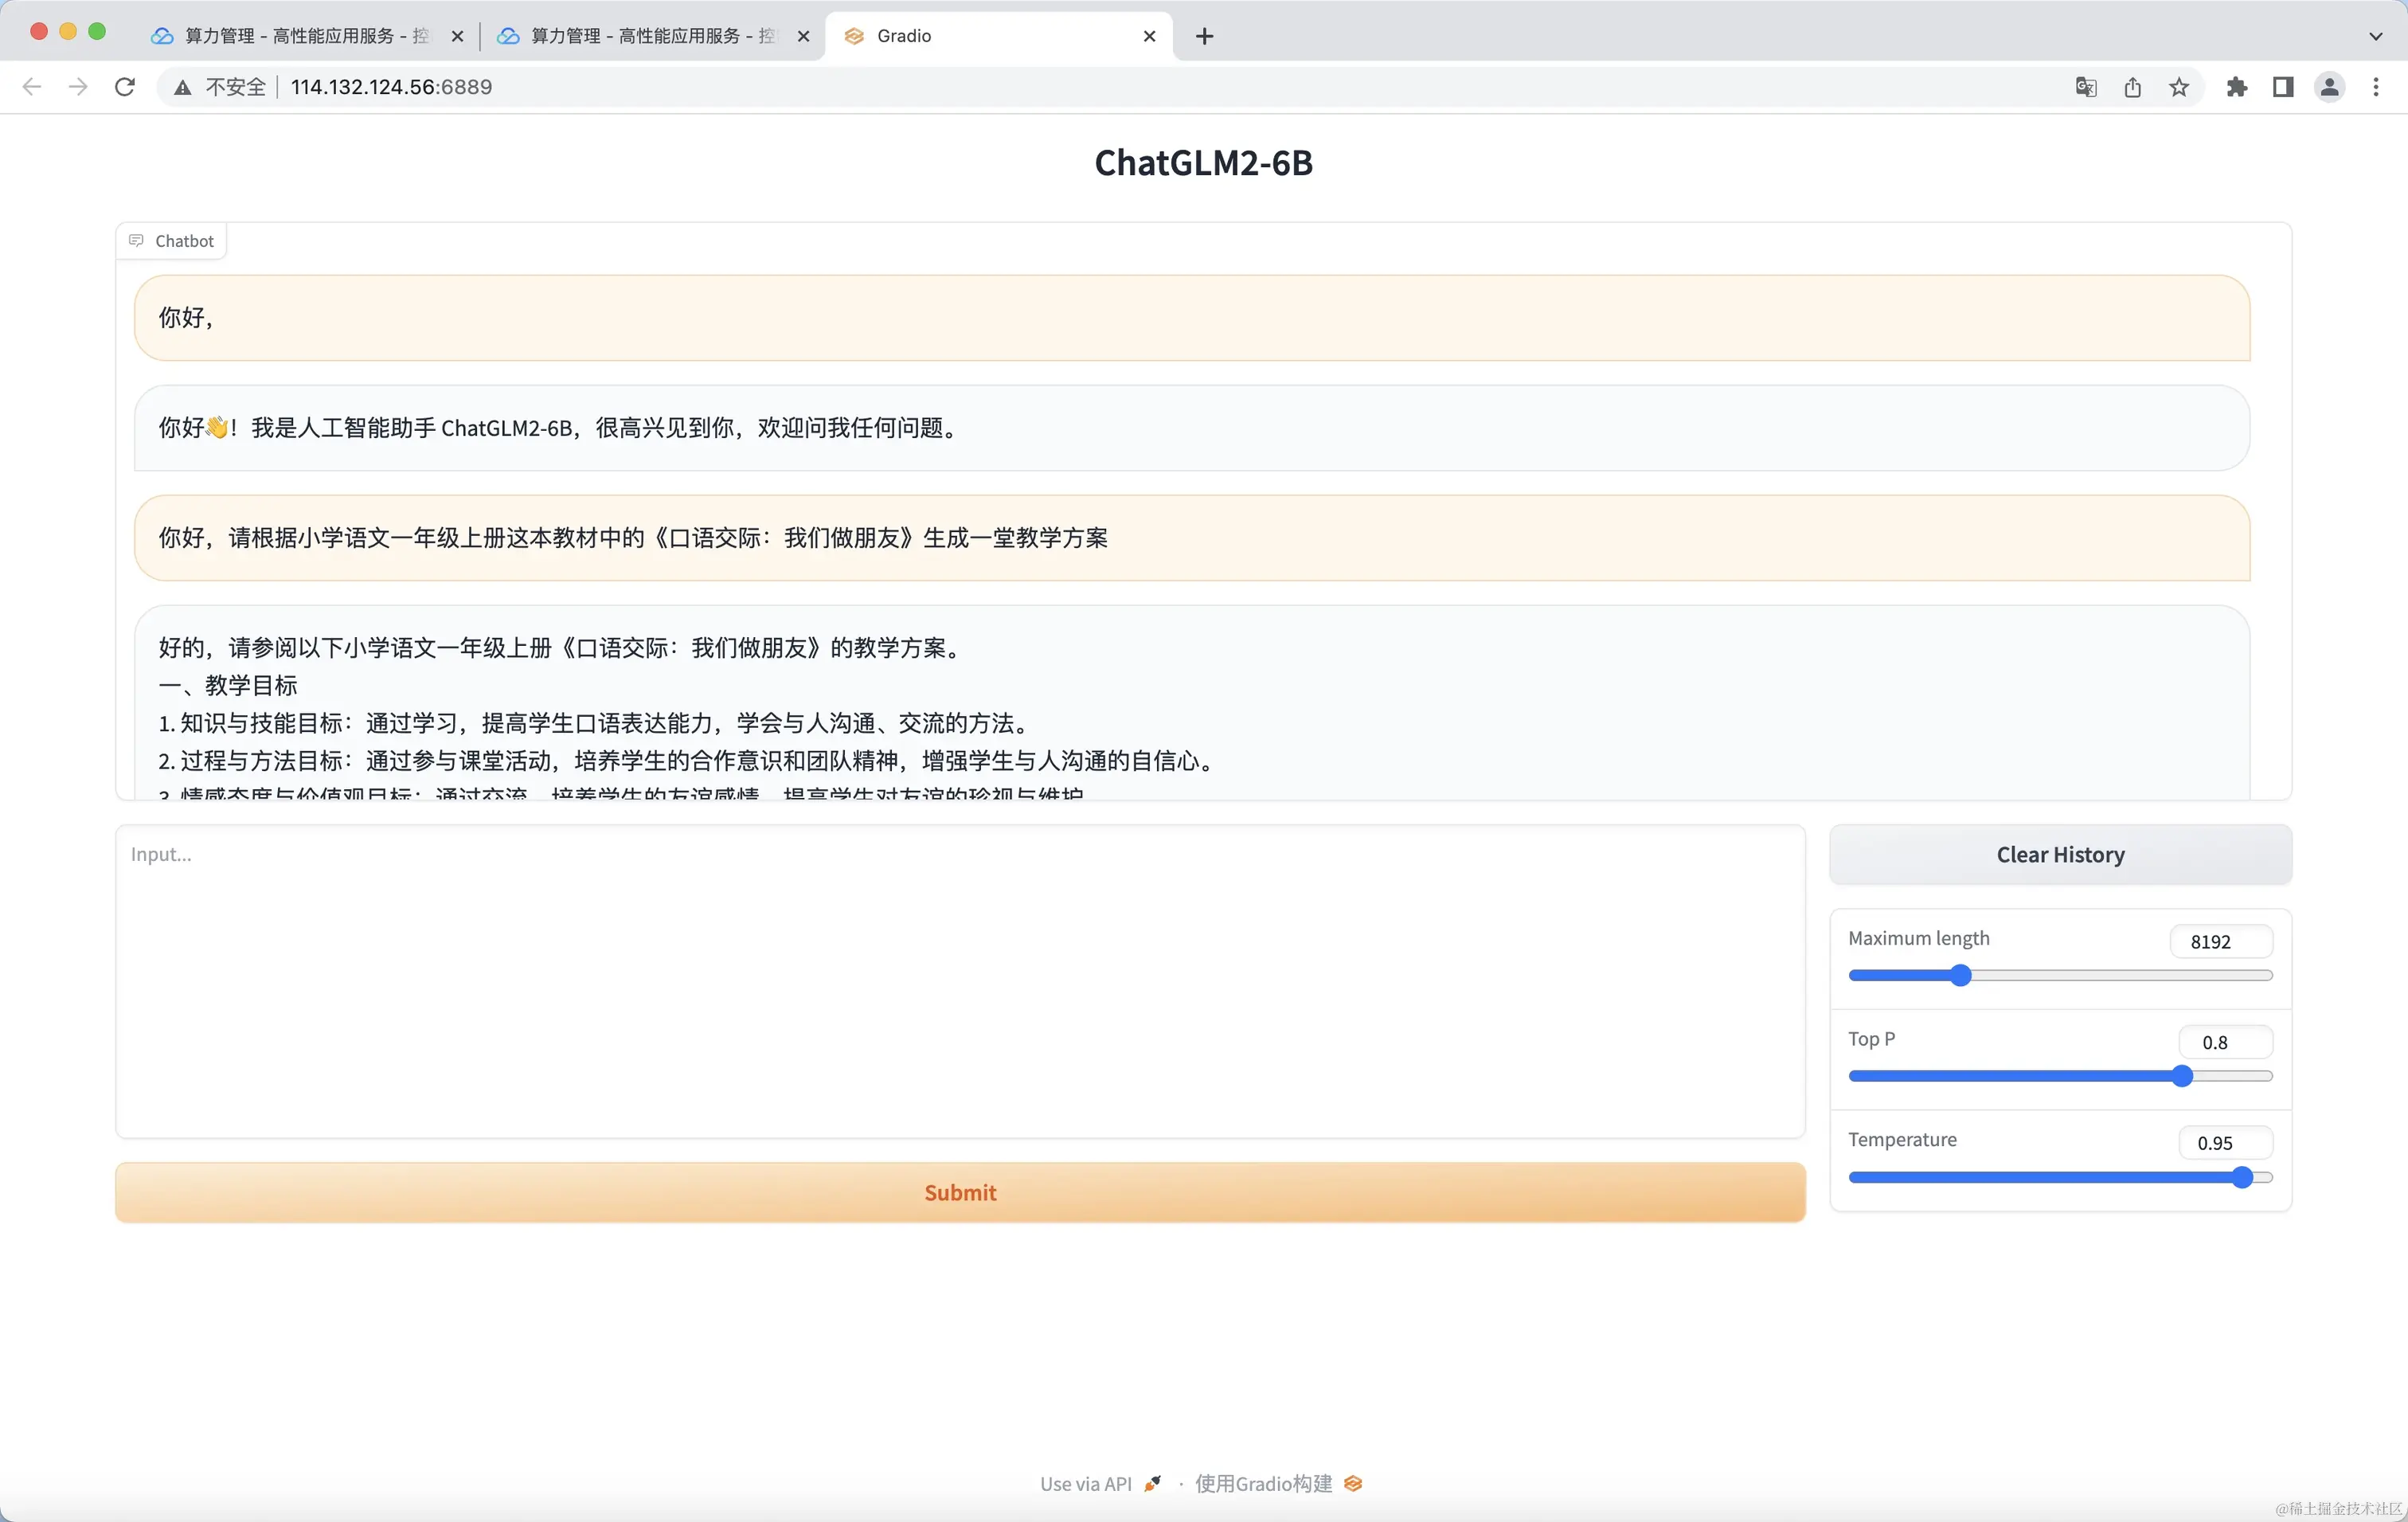Click the Clear History button
The image size is (2408, 1522).
(2060, 854)
